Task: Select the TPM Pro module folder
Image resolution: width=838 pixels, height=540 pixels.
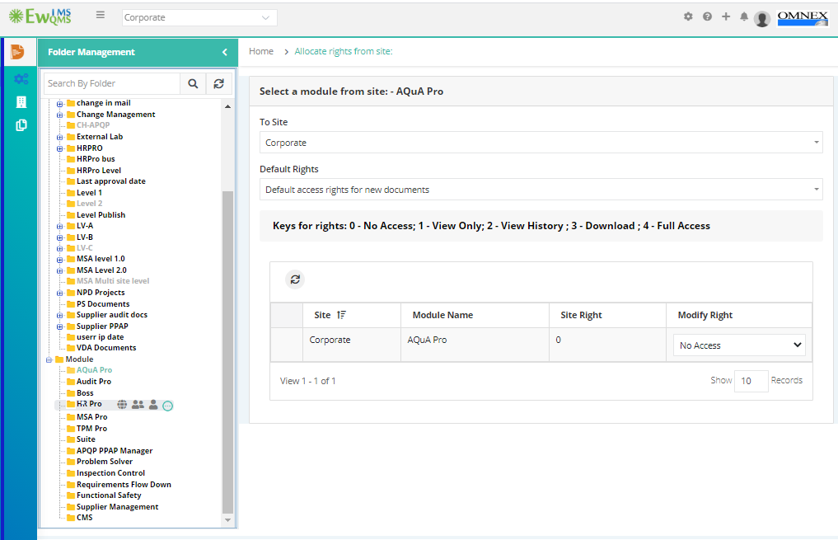Action: [x=91, y=429]
